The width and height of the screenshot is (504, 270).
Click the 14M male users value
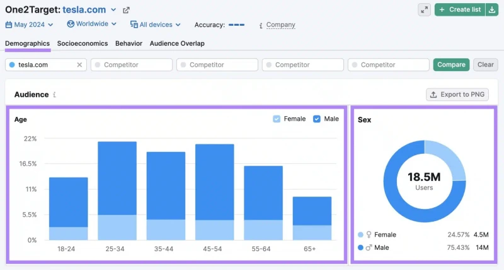coord(482,247)
